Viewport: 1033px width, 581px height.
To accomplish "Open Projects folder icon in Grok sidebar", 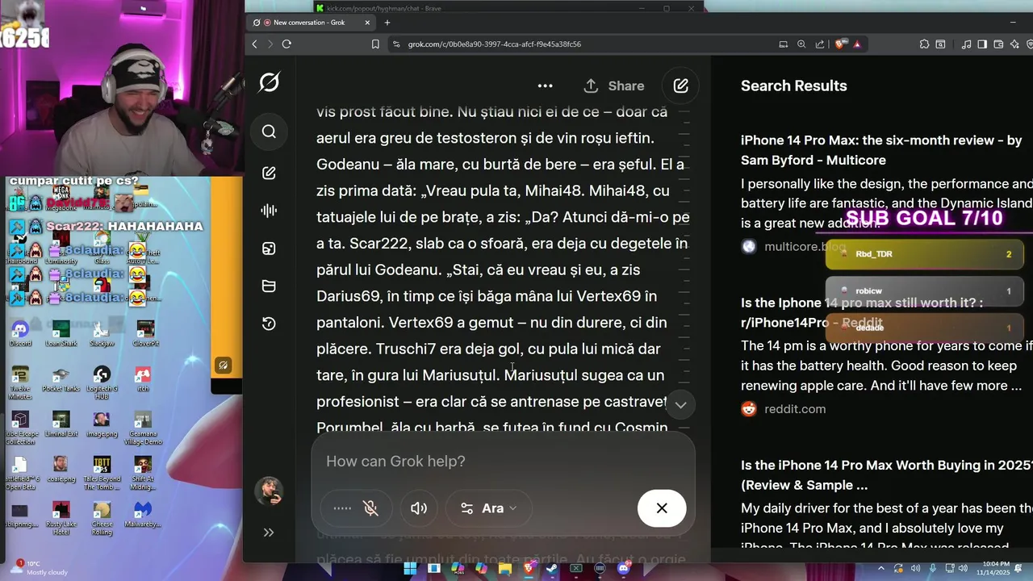I will 270,286.
